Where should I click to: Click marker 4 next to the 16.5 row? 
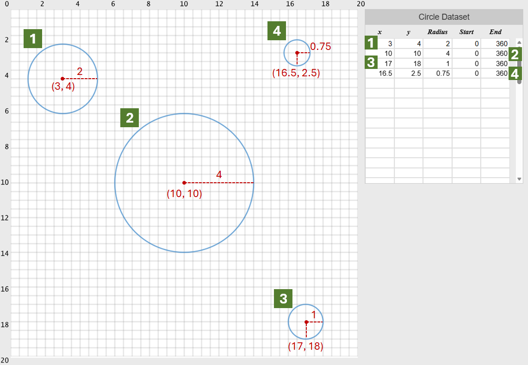tap(515, 73)
